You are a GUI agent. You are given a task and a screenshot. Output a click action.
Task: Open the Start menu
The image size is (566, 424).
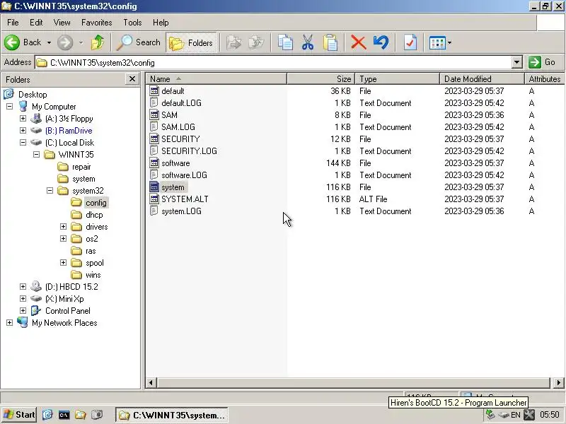tap(19, 415)
